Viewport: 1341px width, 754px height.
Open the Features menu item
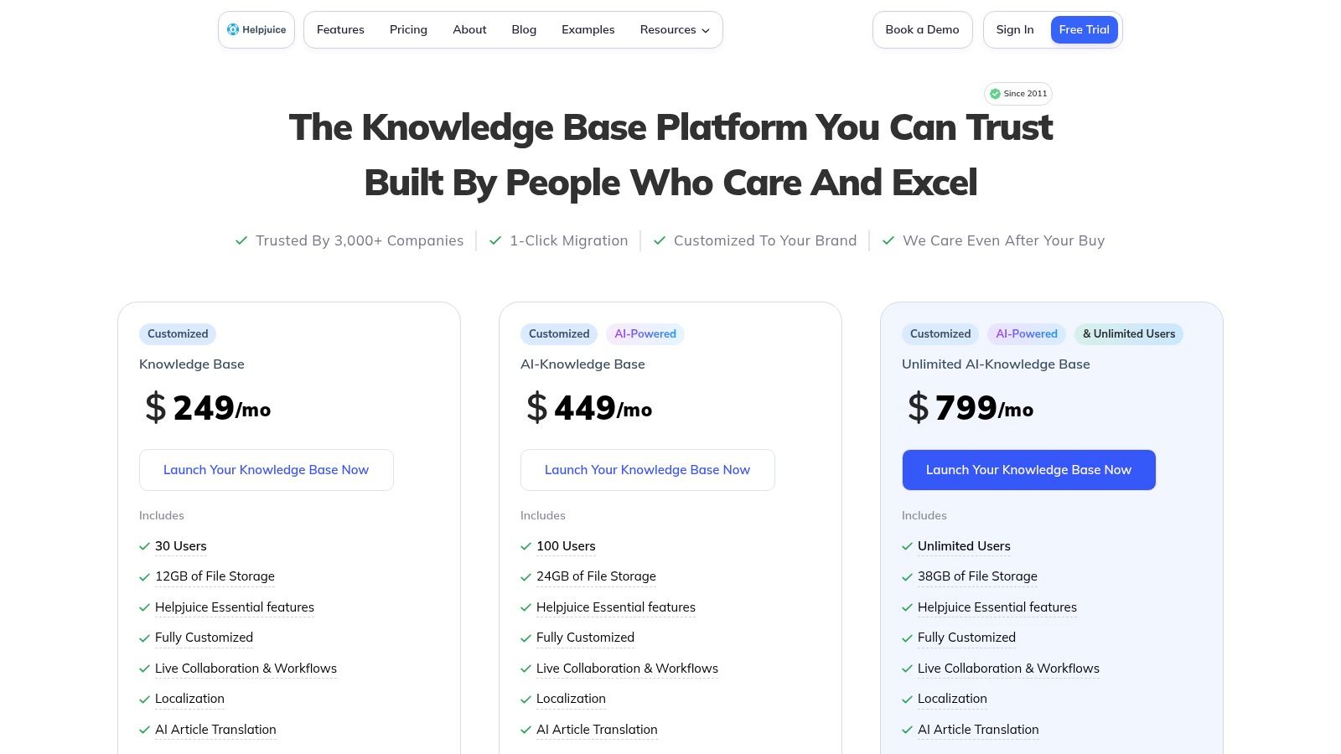click(340, 29)
